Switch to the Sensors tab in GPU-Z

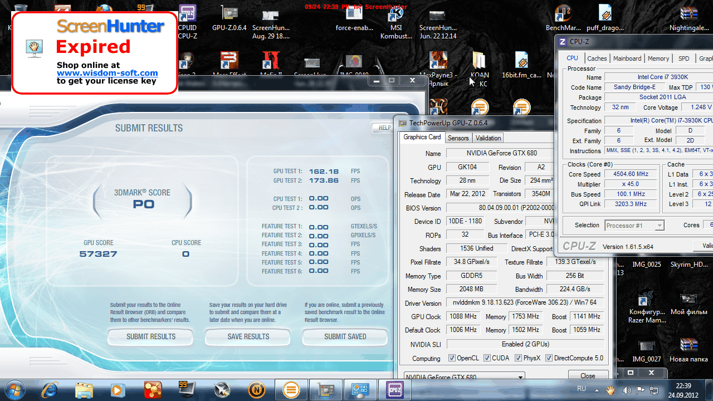point(458,138)
